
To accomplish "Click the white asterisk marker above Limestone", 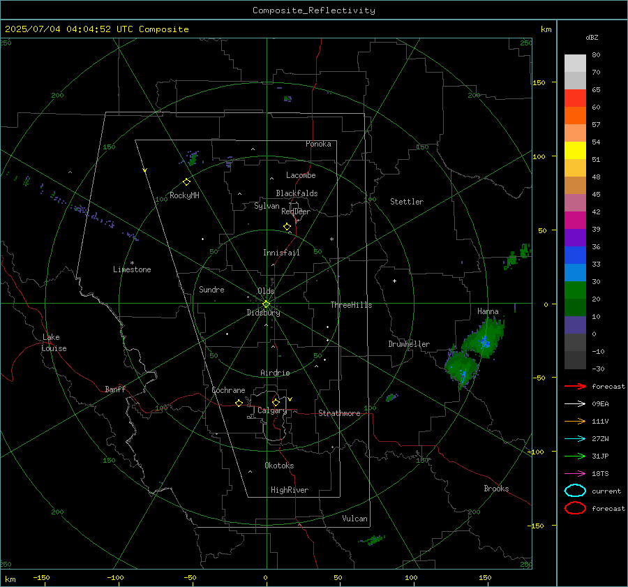I will pos(132,263).
